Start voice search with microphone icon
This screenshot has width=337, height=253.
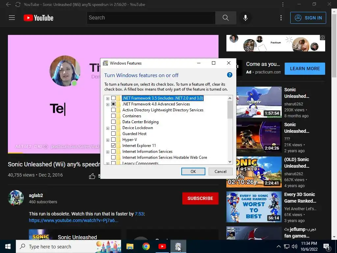(x=245, y=18)
